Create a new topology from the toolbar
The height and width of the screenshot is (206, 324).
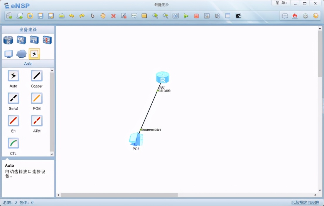pos(9,16)
